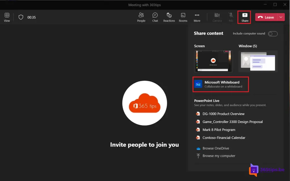Open breakout Rooms
Screen dimensions: 290x181
(x=183, y=17)
